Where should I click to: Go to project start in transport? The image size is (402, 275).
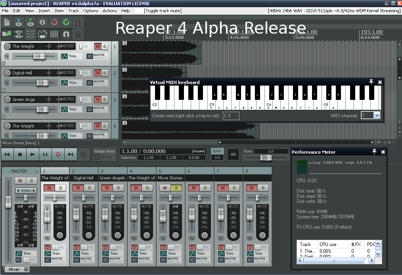[x=8, y=154]
